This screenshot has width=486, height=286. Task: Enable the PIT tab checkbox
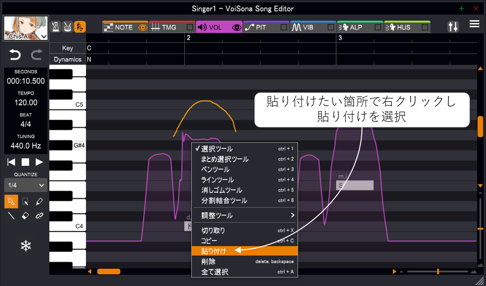click(x=284, y=27)
